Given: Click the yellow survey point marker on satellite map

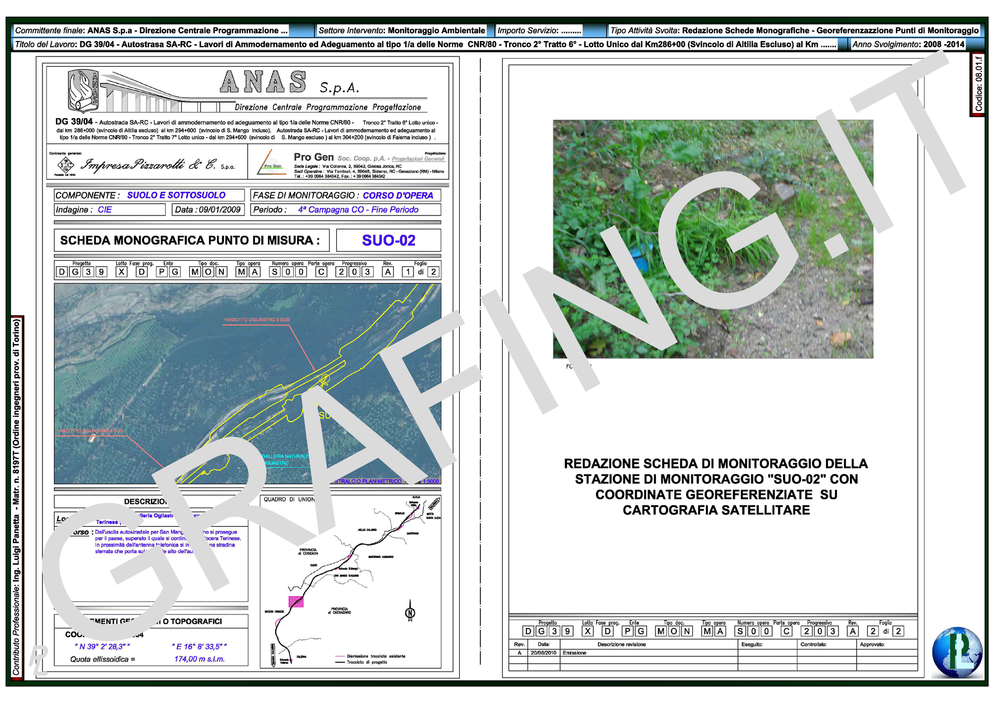Looking at the screenshot, I should [x=325, y=379].
